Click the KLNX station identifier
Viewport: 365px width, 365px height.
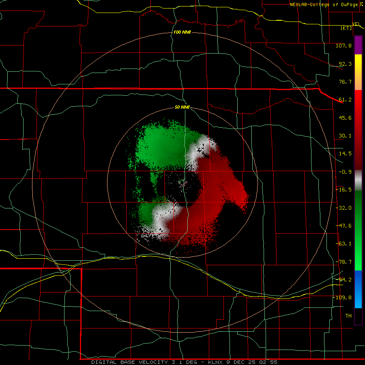[216, 362]
